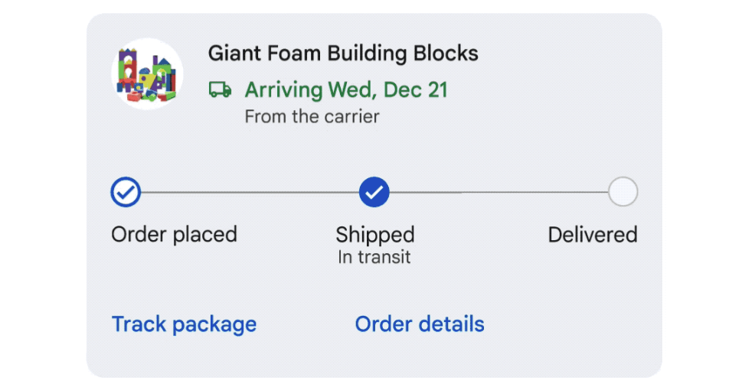
Task: Click the Shipped filled blue checkmark icon
Action: click(374, 192)
